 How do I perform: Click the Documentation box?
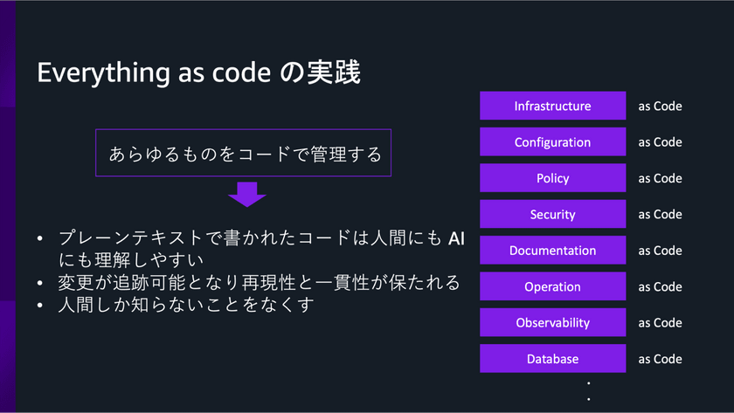[552, 251]
